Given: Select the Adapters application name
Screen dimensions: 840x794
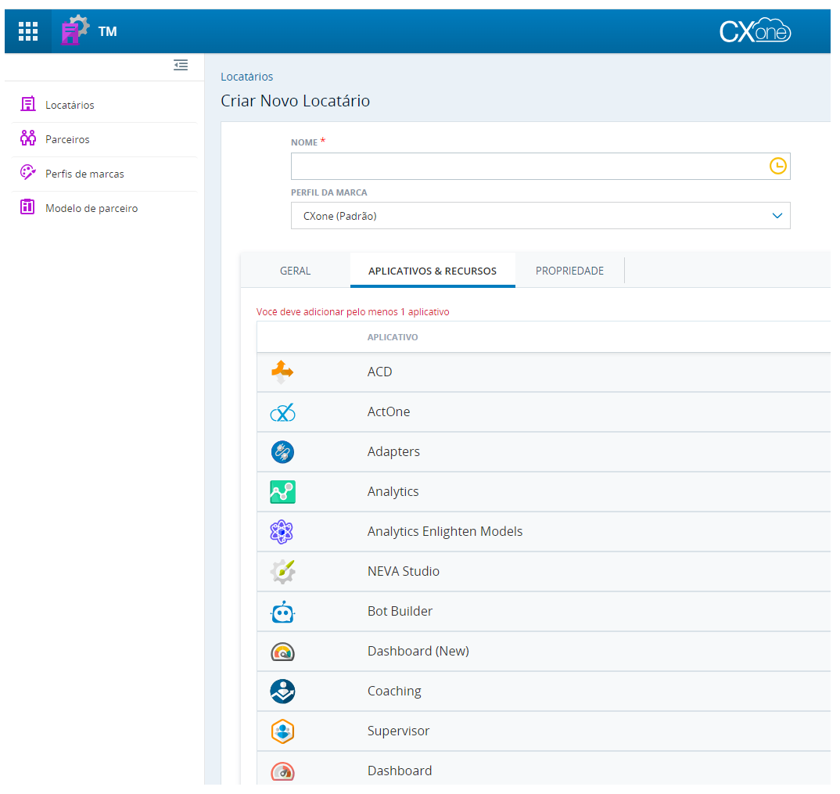Looking at the screenshot, I should click(x=393, y=451).
